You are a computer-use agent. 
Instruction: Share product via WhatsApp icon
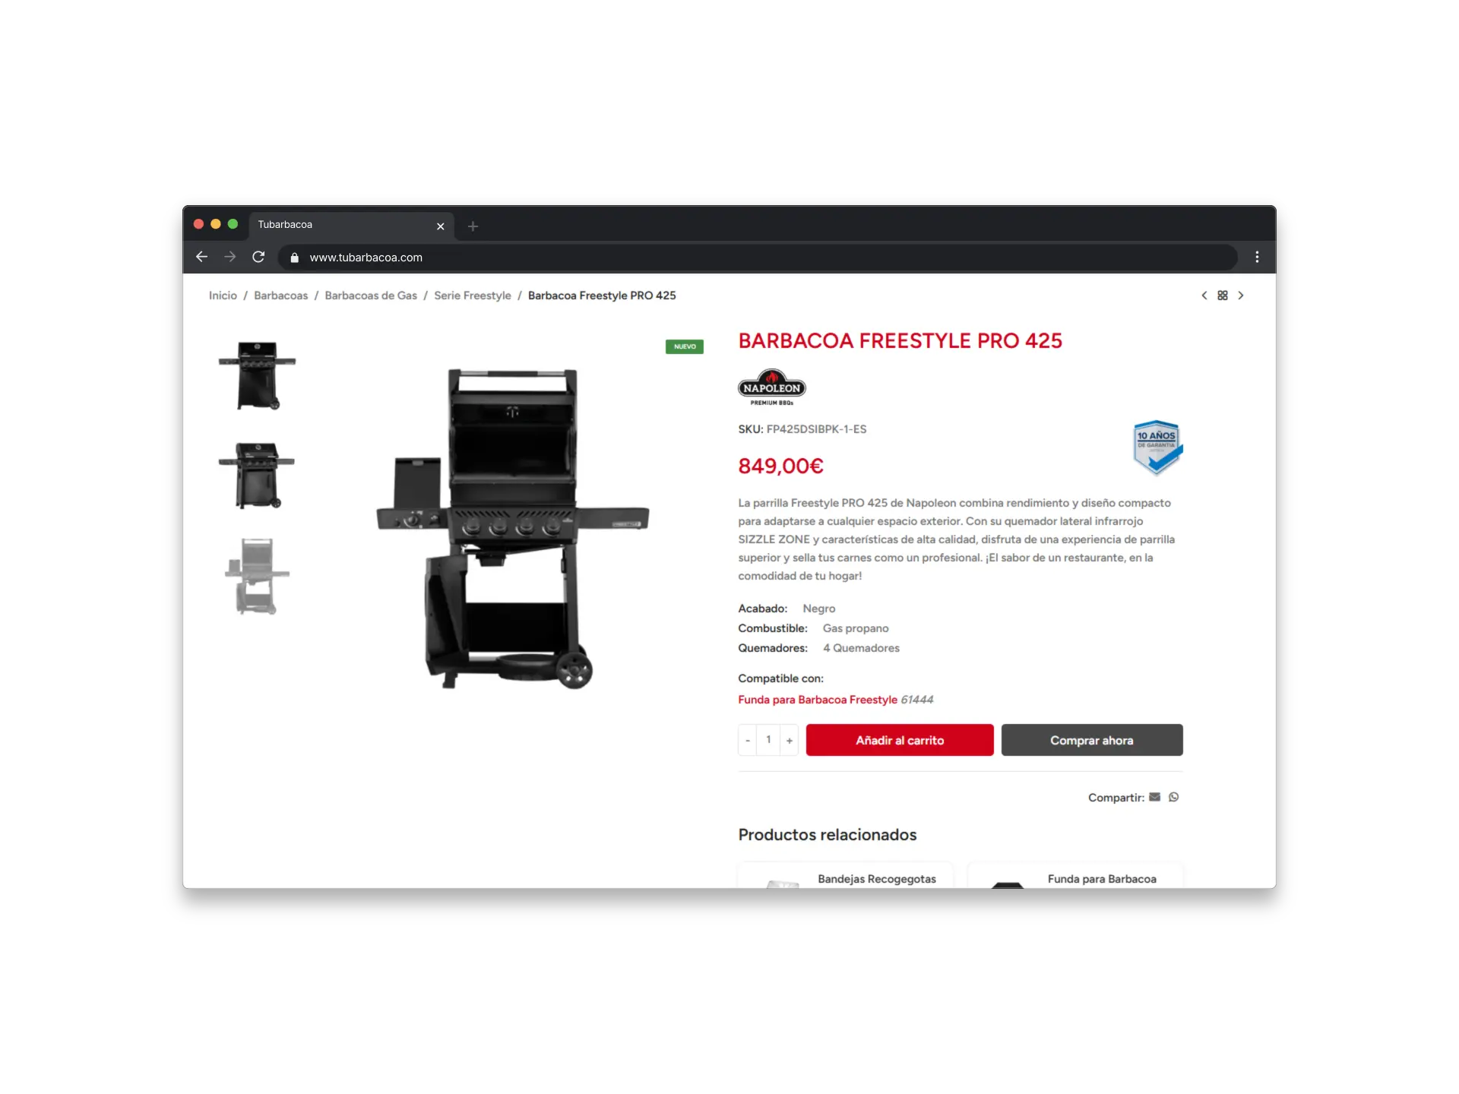point(1174,797)
